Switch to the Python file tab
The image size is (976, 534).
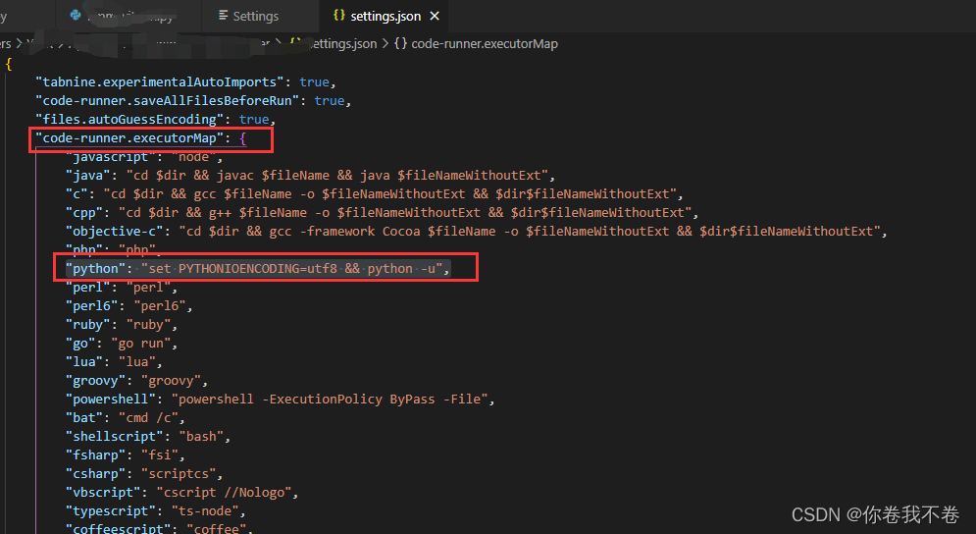tap(128, 16)
